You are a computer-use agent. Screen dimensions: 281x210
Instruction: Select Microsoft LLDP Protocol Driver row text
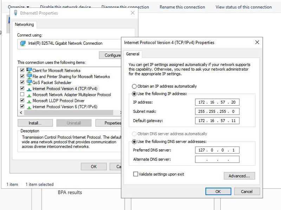point(58,101)
